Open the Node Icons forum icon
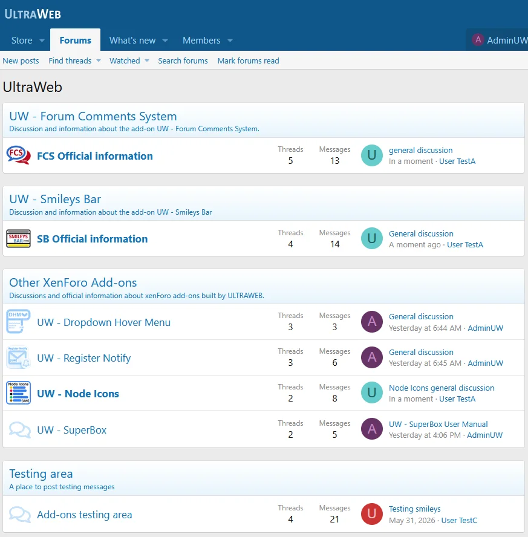528x537 pixels. 19,393
